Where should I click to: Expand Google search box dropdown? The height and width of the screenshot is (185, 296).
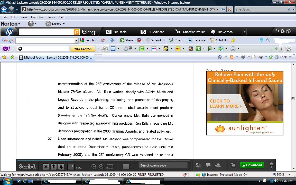pyautogui.click(x=76, y=40)
